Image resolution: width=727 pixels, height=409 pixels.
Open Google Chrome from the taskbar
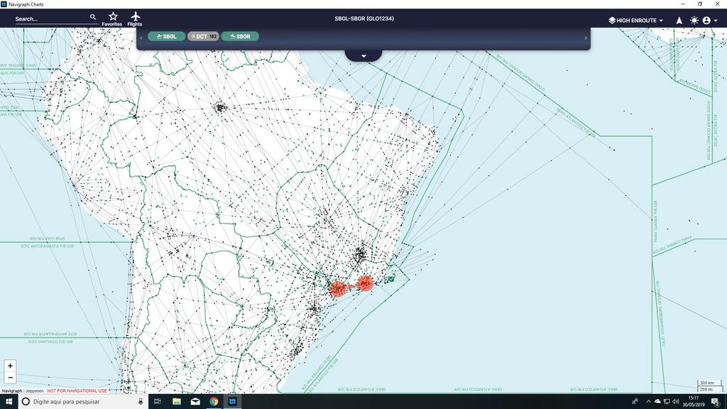[x=214, y=402]
